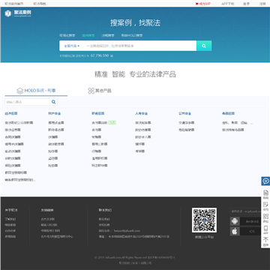Click the Apple logo download icon

(235, 232)
